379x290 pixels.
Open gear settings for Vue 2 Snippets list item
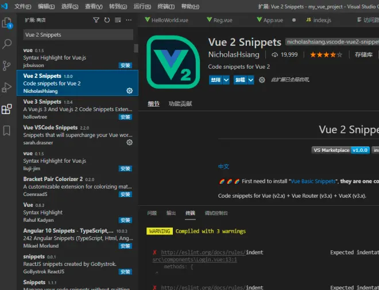130,91
